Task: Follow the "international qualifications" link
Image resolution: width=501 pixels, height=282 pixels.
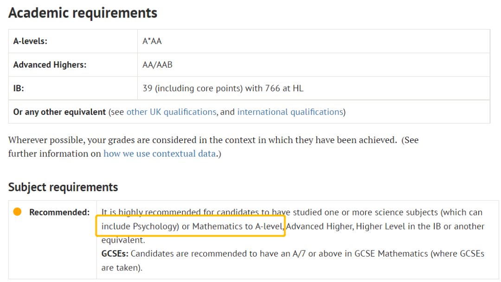Action: click(290, 112)
